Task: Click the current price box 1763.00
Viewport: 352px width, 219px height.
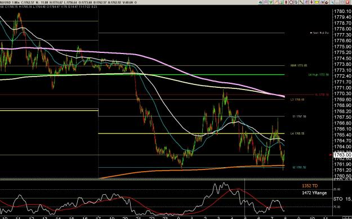Action: [342, 155]
